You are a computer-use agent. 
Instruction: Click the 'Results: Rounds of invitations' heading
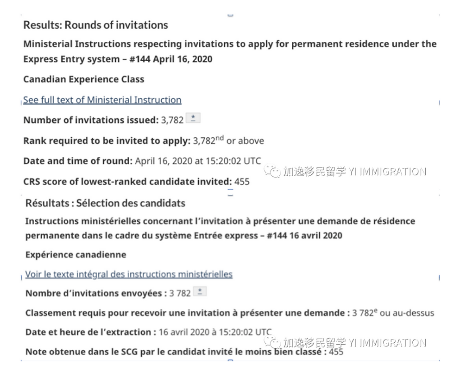click(x=95, y=25)
